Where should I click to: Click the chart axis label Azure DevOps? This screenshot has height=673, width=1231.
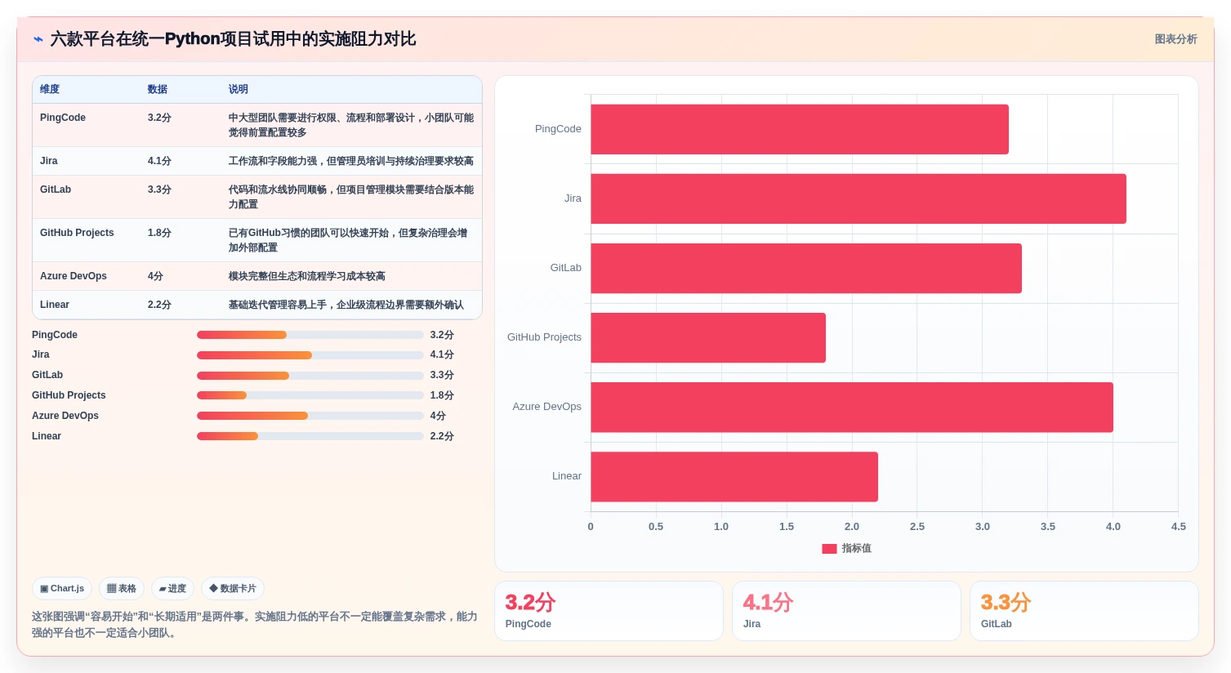click(x=547, y=407)
